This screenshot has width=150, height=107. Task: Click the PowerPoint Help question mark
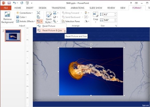[131, 3]
